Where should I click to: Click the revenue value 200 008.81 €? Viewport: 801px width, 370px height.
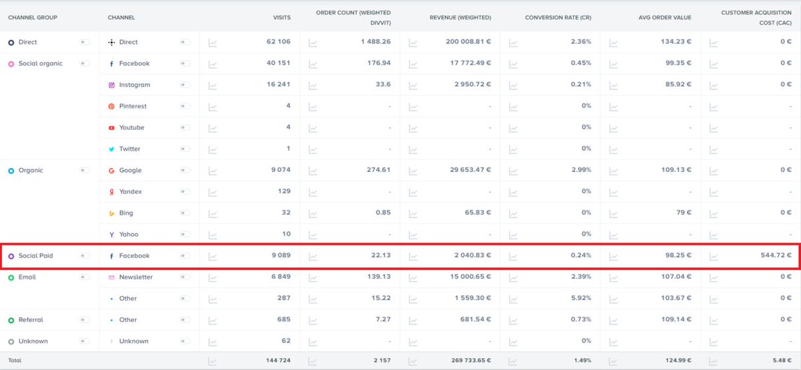(469, 42)
